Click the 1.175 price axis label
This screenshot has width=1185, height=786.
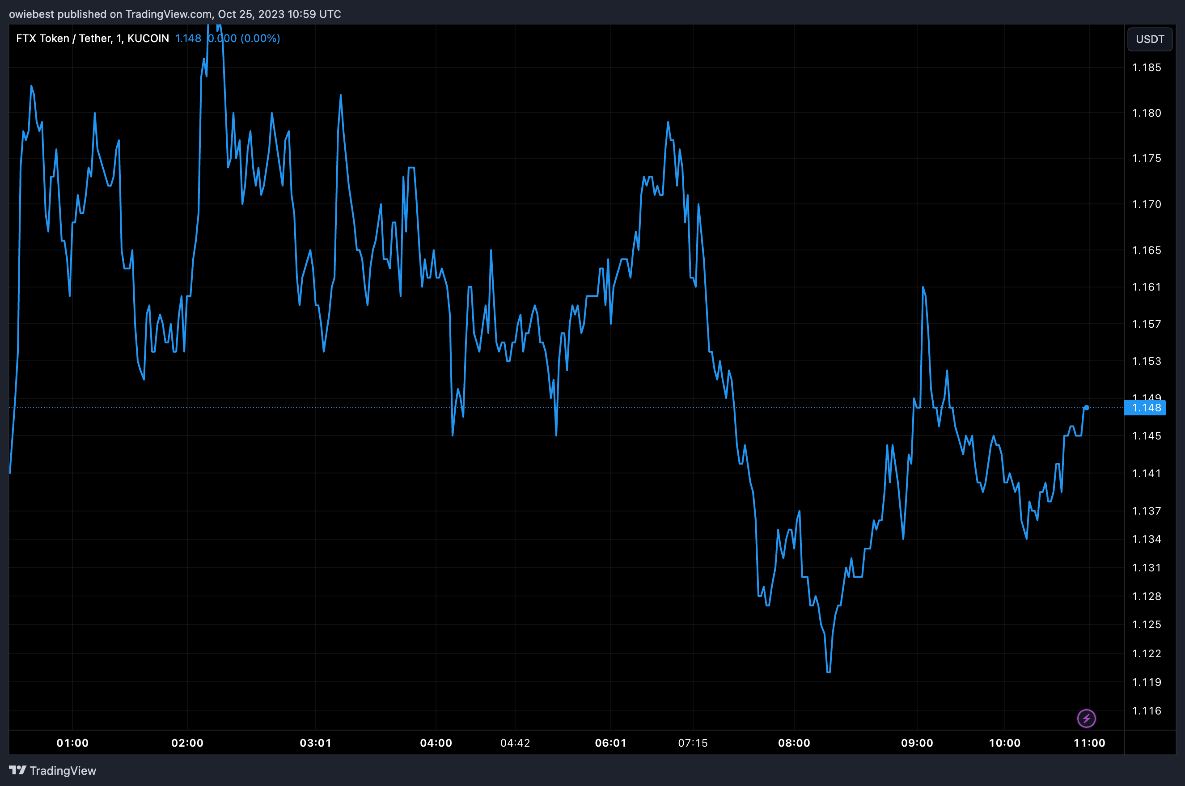(1147, 158)
